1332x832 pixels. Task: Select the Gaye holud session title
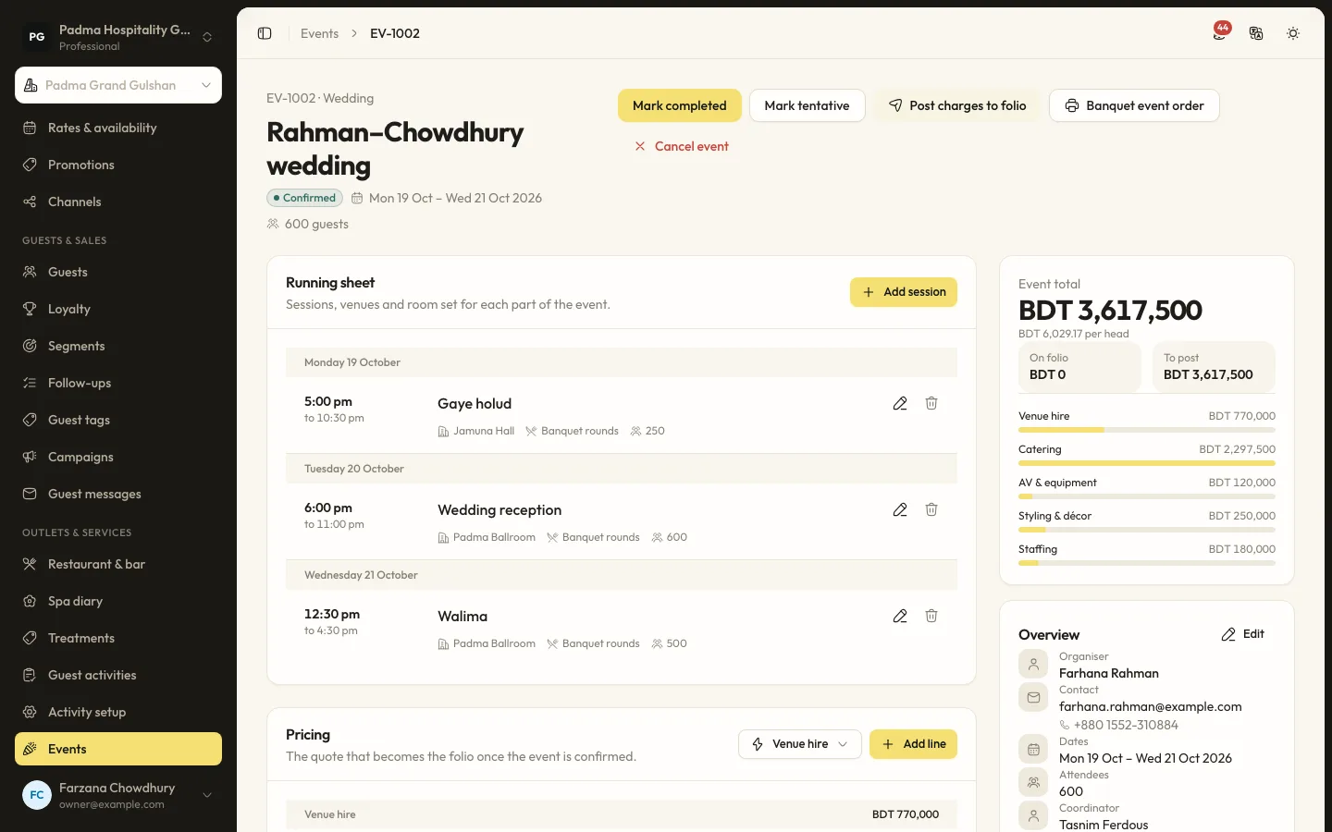coord(475,404)
